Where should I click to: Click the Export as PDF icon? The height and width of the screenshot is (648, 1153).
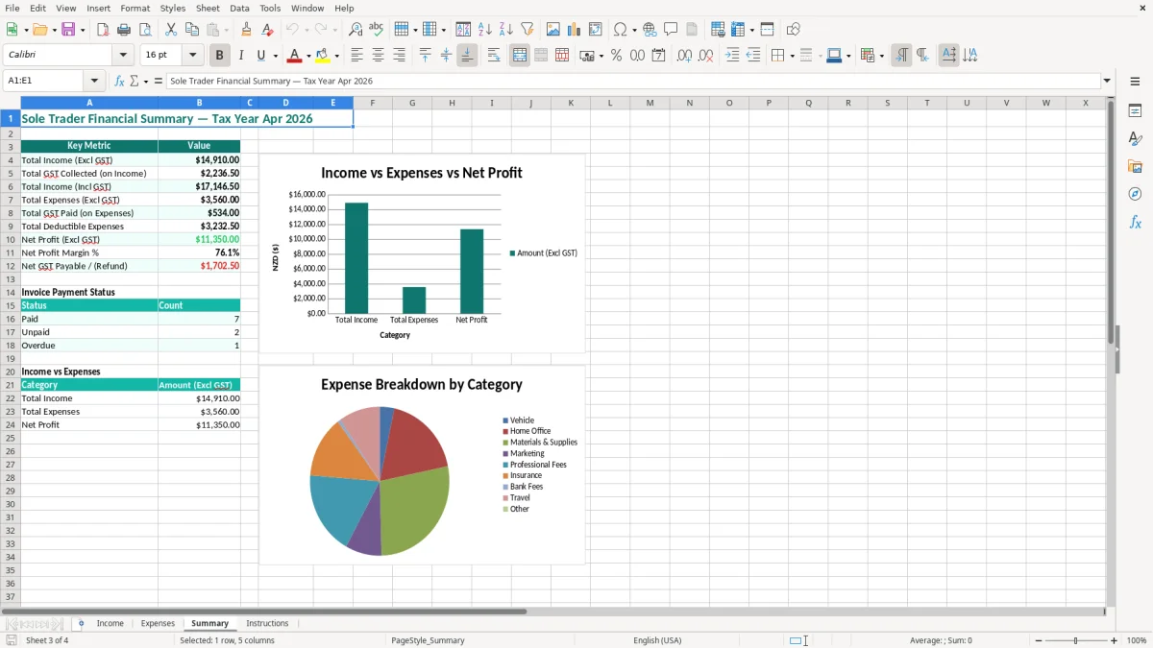103,30
